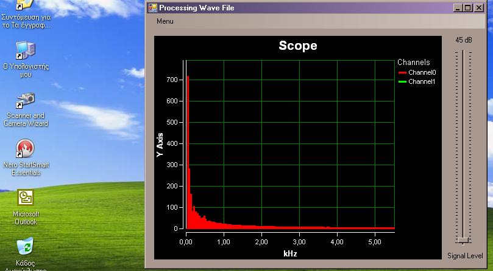This screenshot has height=271, width=493.
Task: Select the Scanner and Camera Wizard icon
Action: (26, 100)
